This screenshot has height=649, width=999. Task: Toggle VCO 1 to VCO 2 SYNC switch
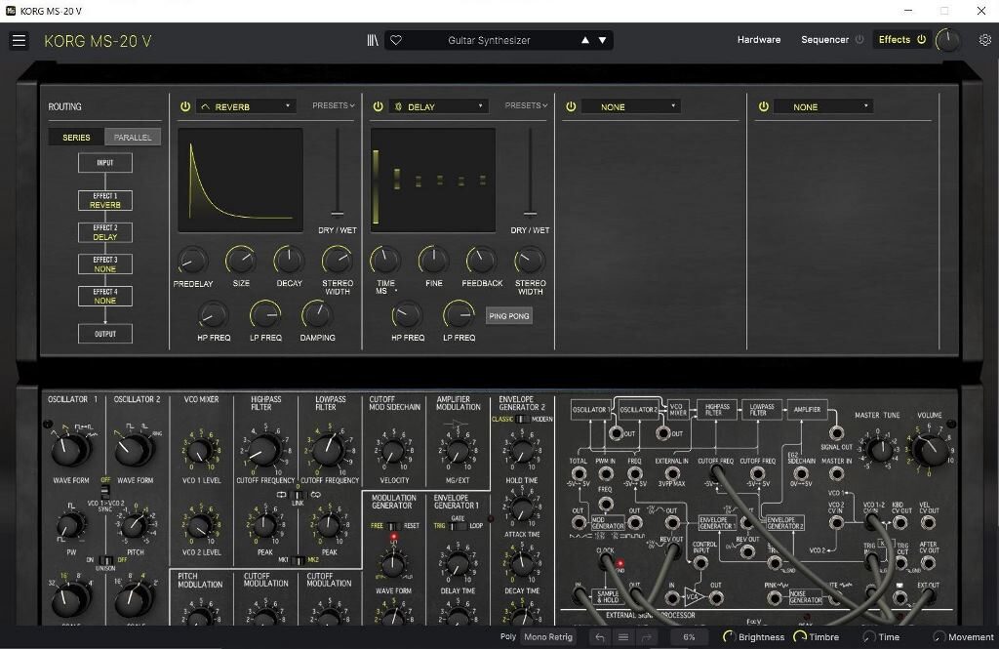(105, 492)
